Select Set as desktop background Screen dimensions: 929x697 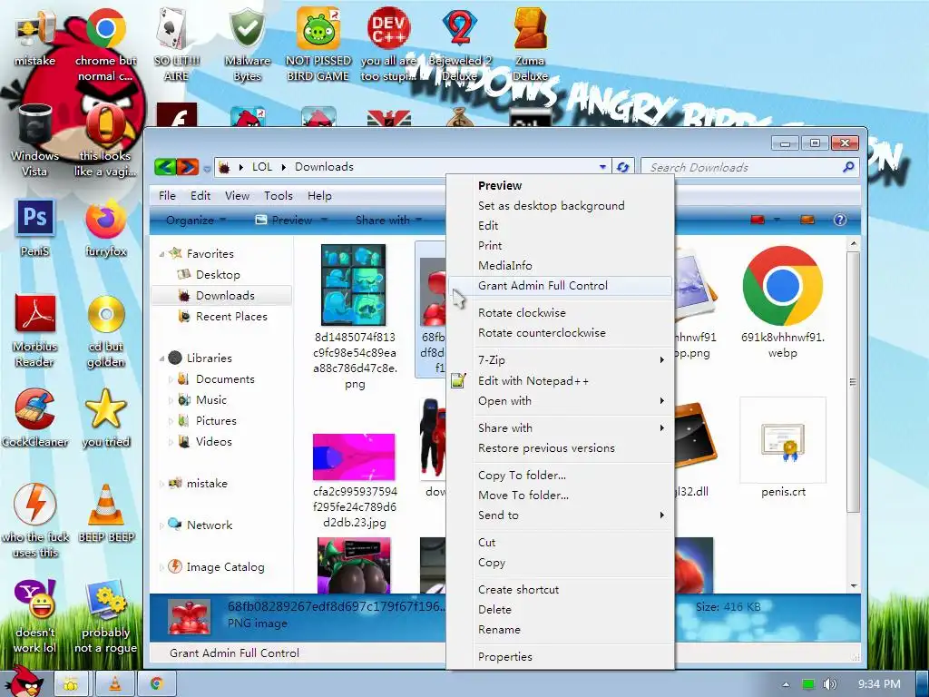(x=561, y=206)
